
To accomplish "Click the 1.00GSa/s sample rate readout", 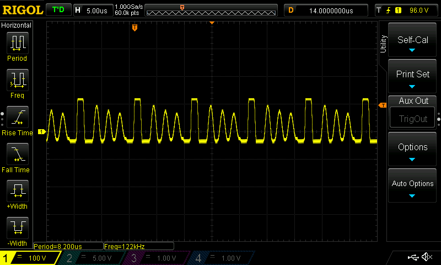I will (129, 7).
